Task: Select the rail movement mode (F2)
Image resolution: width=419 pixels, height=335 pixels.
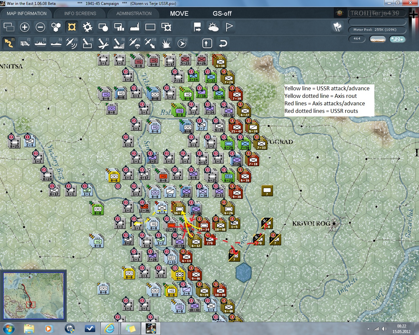Action: (25, 43)
